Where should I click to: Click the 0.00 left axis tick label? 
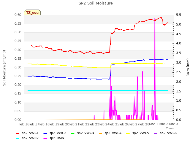point(18,120)
